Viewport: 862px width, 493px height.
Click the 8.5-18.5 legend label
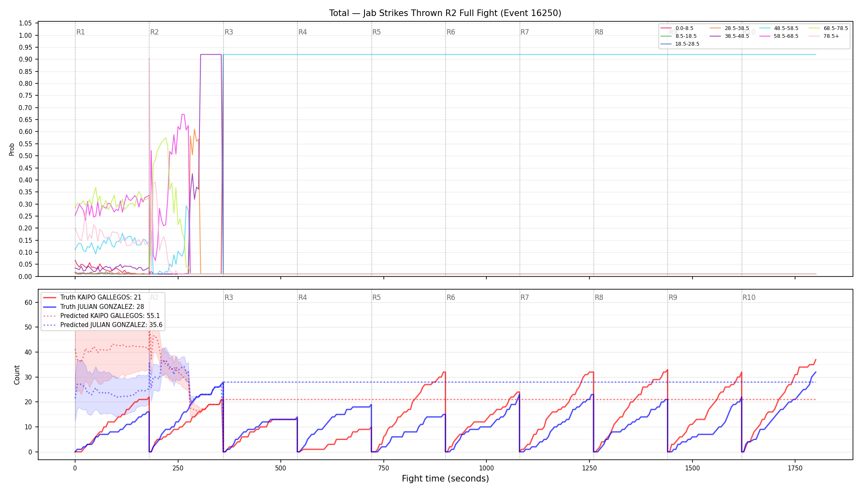[x=686, y=36]
